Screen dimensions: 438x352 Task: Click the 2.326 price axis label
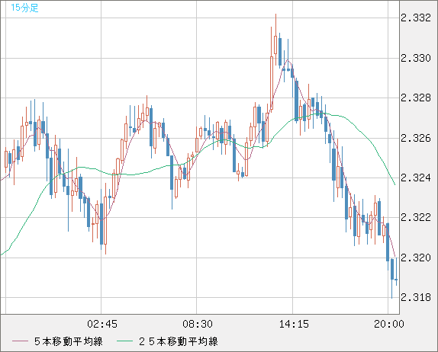416,138
